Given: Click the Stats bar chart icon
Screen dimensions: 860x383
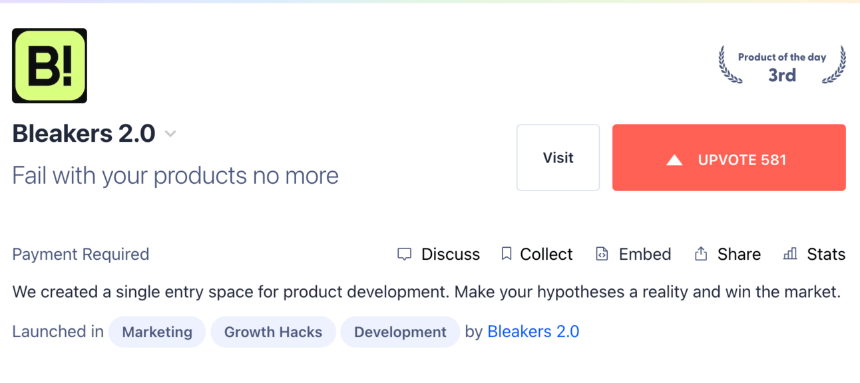Looking at the screenshot, I should tap(790, 254).
